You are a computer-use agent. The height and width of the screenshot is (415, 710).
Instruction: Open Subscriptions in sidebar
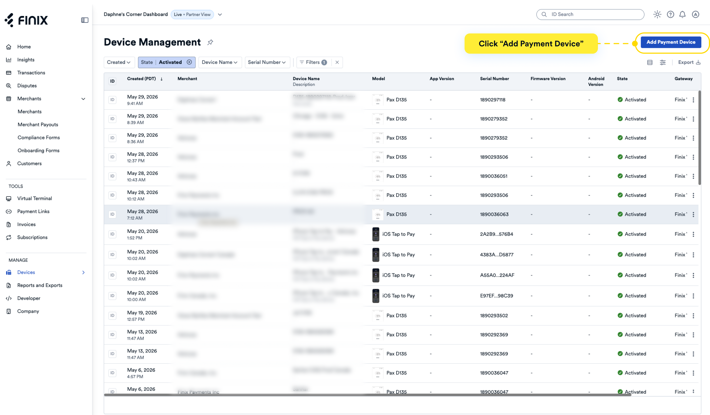(x=32, y=237)
